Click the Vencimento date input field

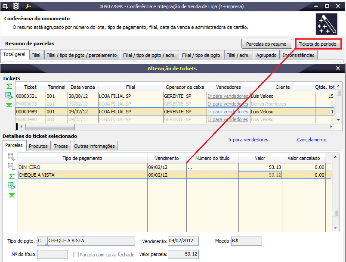coord(183,241)
